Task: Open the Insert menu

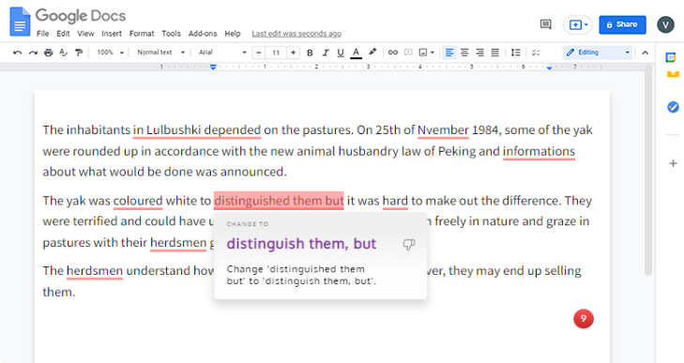Action: pyautogui.click(x=112, y=34)
